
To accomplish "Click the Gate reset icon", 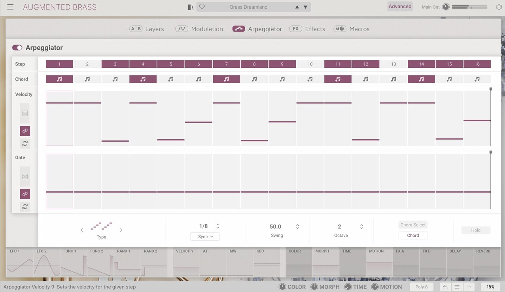I will [x=25, y=206].
